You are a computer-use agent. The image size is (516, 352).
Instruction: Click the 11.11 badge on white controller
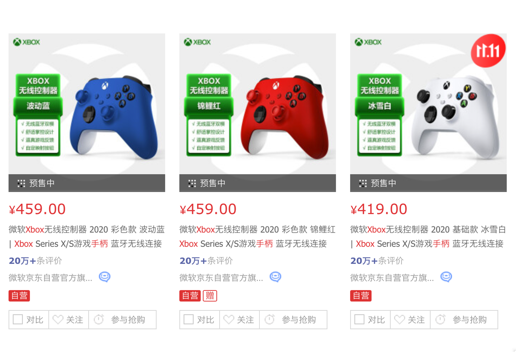tap(488, 51)
